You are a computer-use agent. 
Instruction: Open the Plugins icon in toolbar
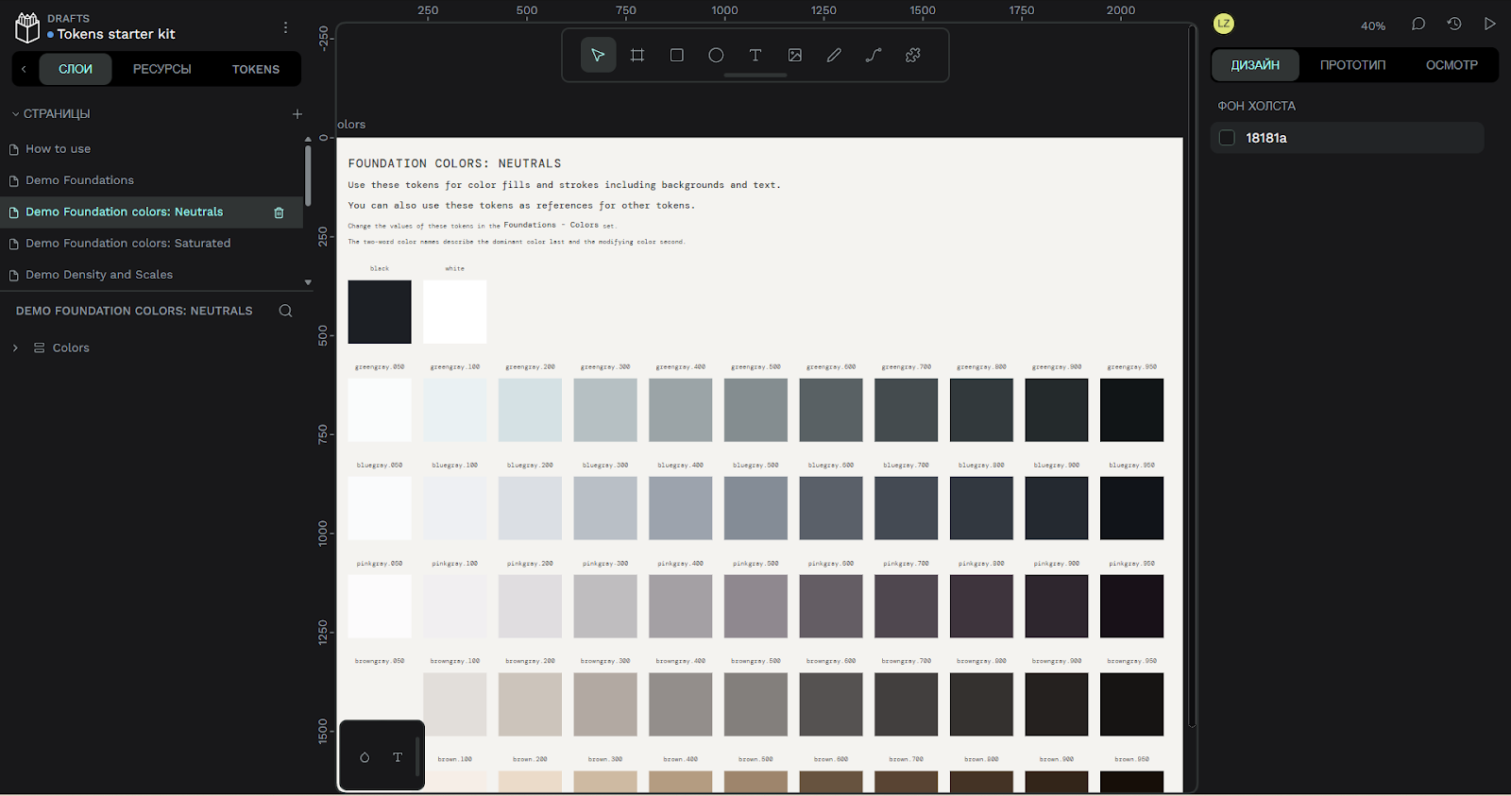pos(913,56)
